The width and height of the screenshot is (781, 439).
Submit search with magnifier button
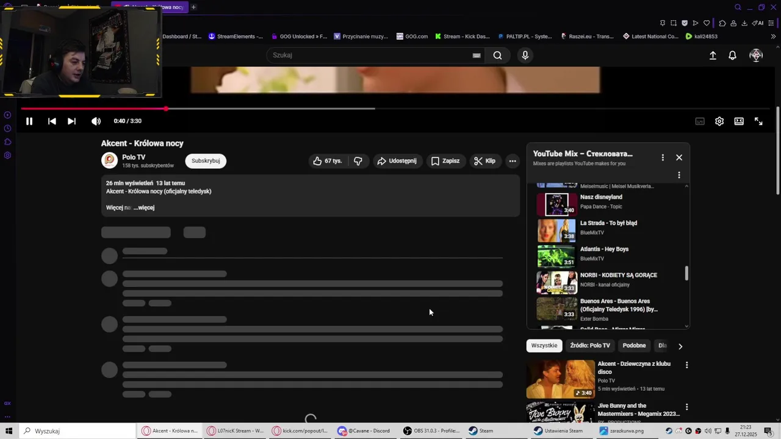497,55
